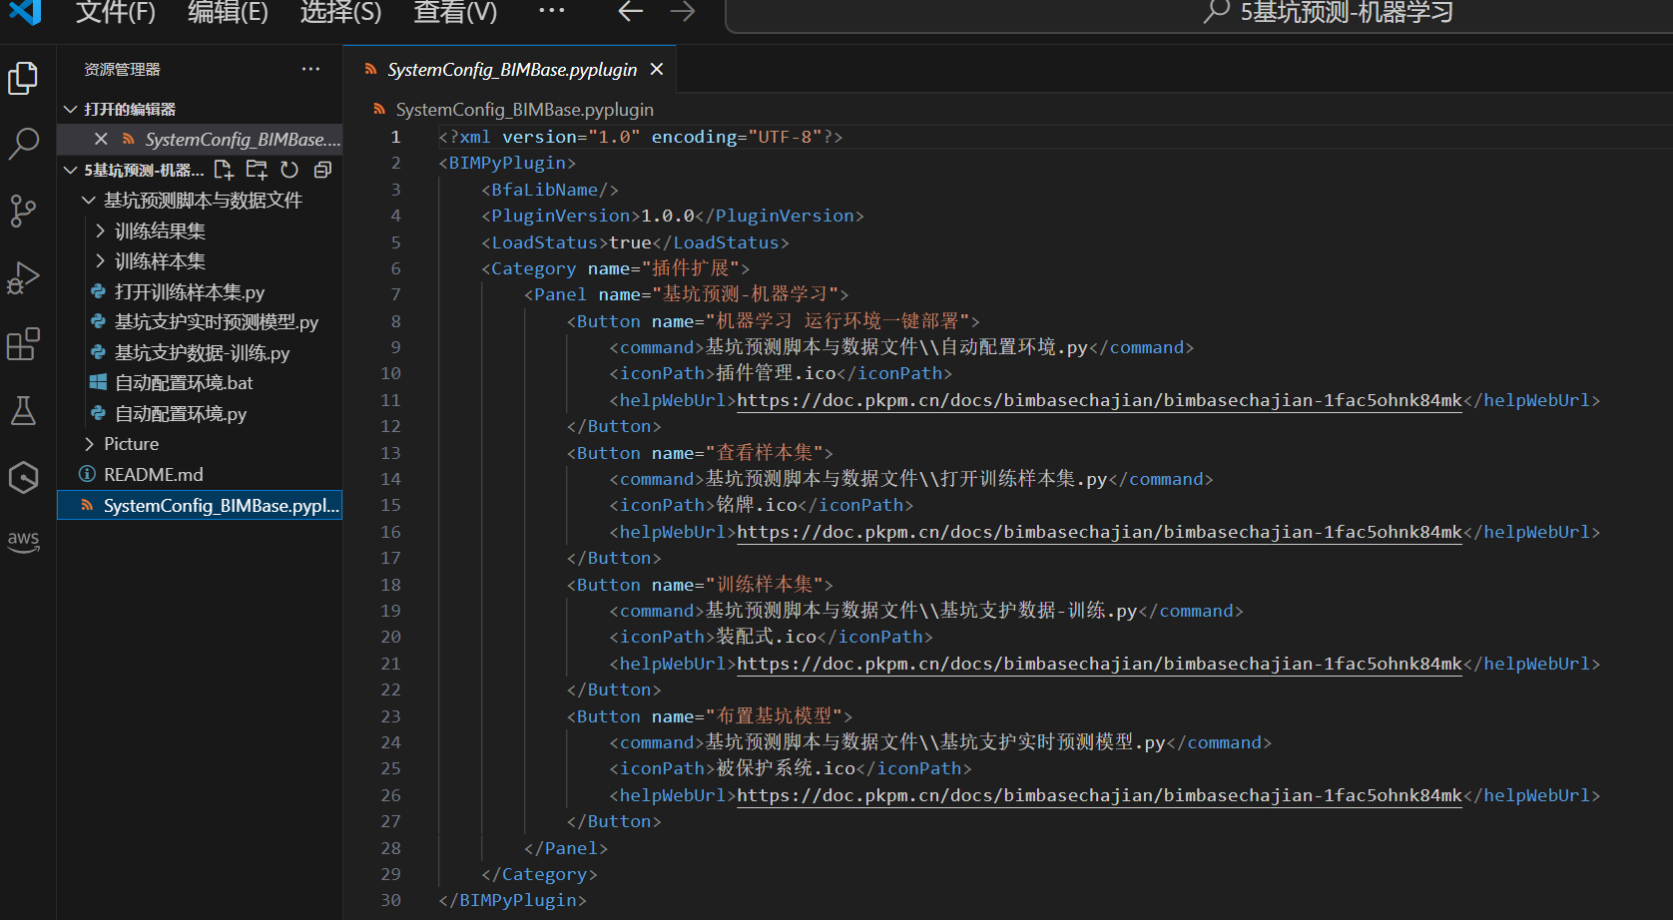This screenshot has width=1673, height=920.
Task: Open README.md from the file tree
Action: (153, 475)
